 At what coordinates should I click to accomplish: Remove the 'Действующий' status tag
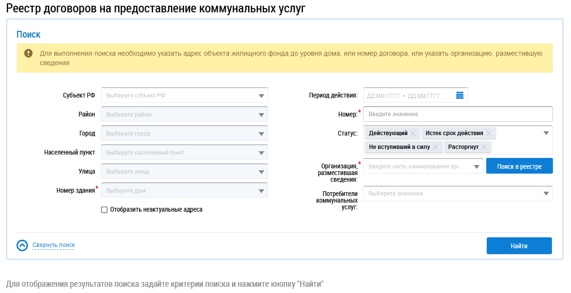tap(413, 133)
